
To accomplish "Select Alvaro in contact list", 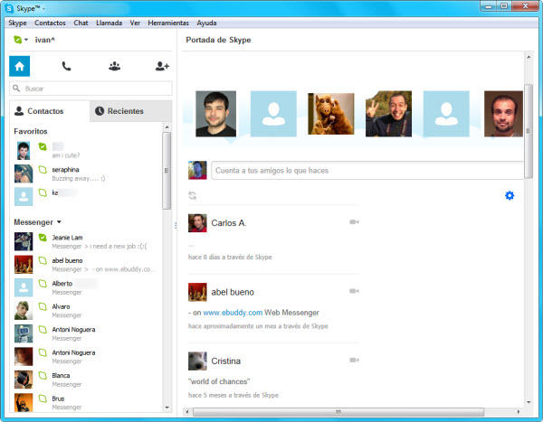I will [x=86, y=311].
